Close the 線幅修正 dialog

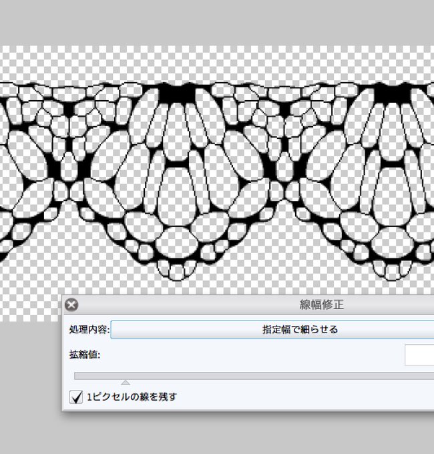tap(71, 305)
